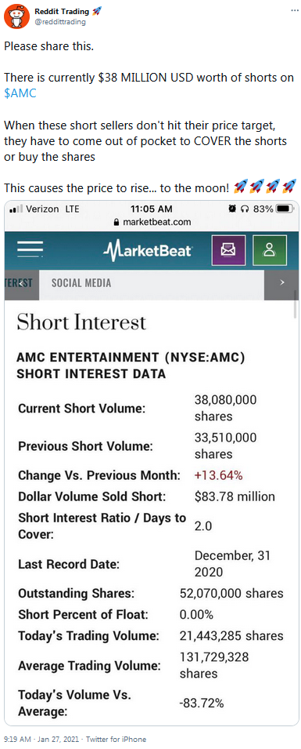The width and height of the screenshot is (301, 749).
Task: Go back using the left tab arrow
Action: 21,282
